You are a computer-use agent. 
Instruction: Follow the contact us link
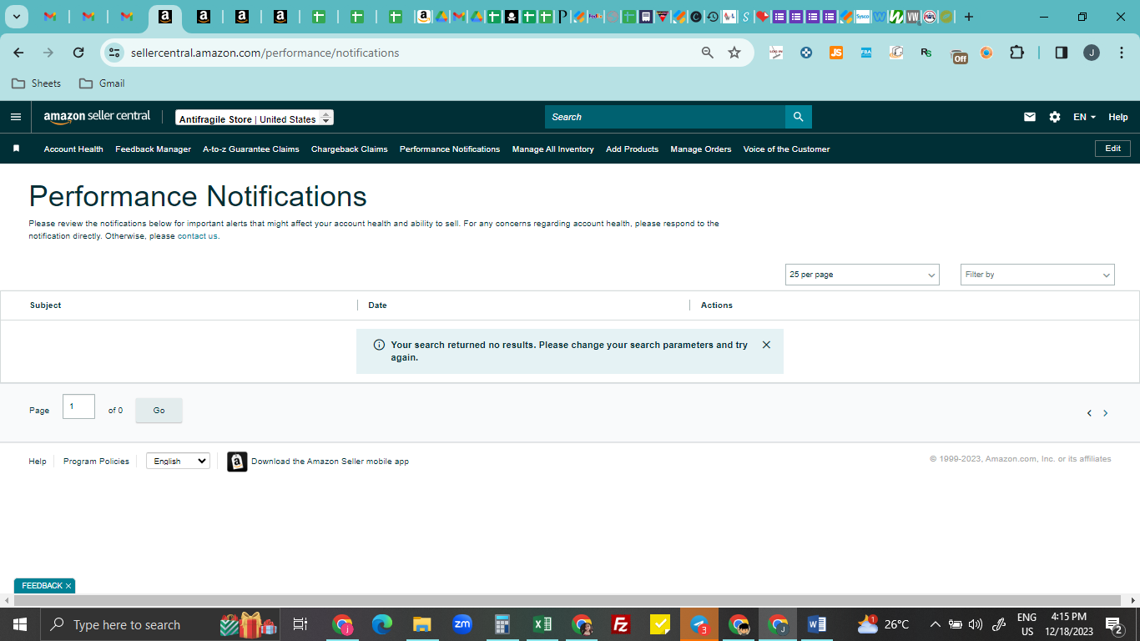click(198, 236)
